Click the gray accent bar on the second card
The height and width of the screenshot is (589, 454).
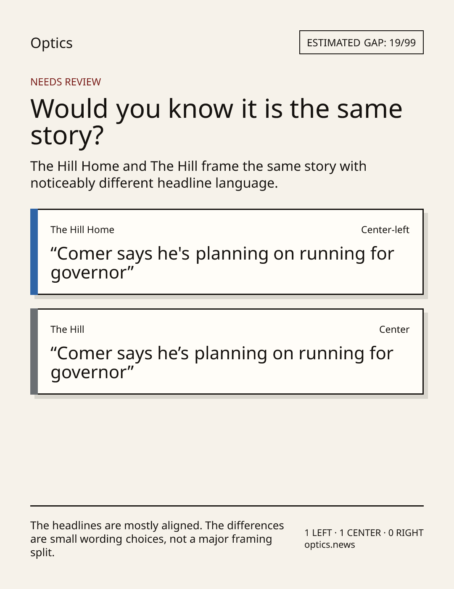tap(34, 351)
